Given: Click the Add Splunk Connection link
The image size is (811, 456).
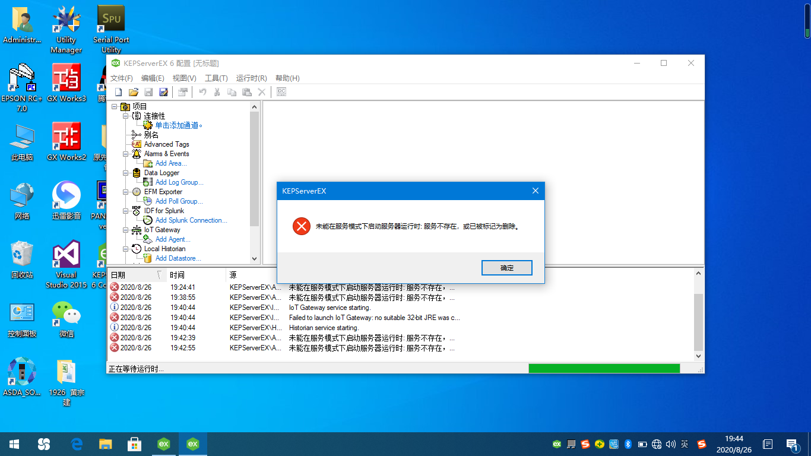Looking at the screenshot, I should (191, 220).
